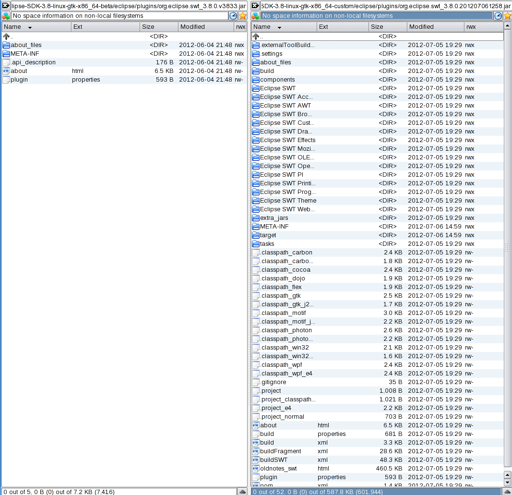Select Eclipse SWT AWT folder

(x=378, y=106)
